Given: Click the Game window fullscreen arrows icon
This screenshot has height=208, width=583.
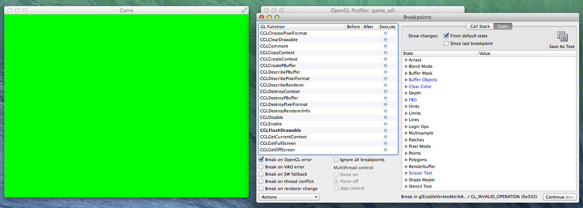Looking at the screenshot, I should tap(245, 10).
